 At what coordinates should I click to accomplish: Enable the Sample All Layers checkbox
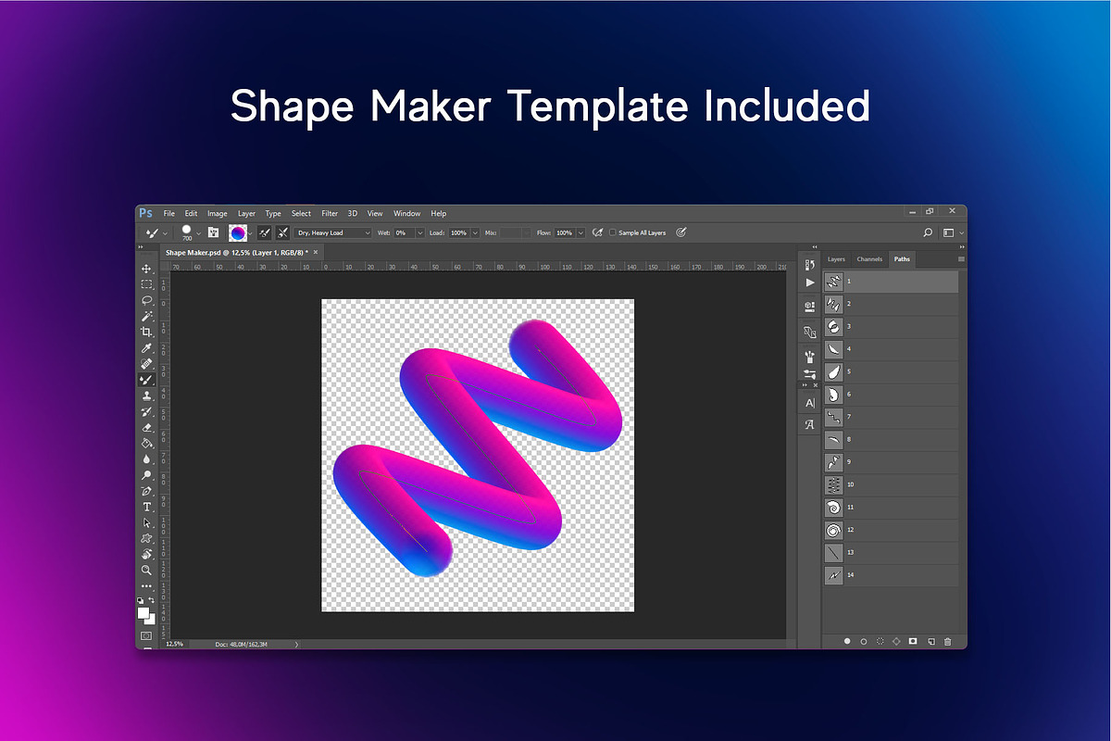click(613, 233)
